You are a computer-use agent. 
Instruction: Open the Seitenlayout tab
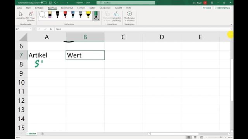[67, 8]
